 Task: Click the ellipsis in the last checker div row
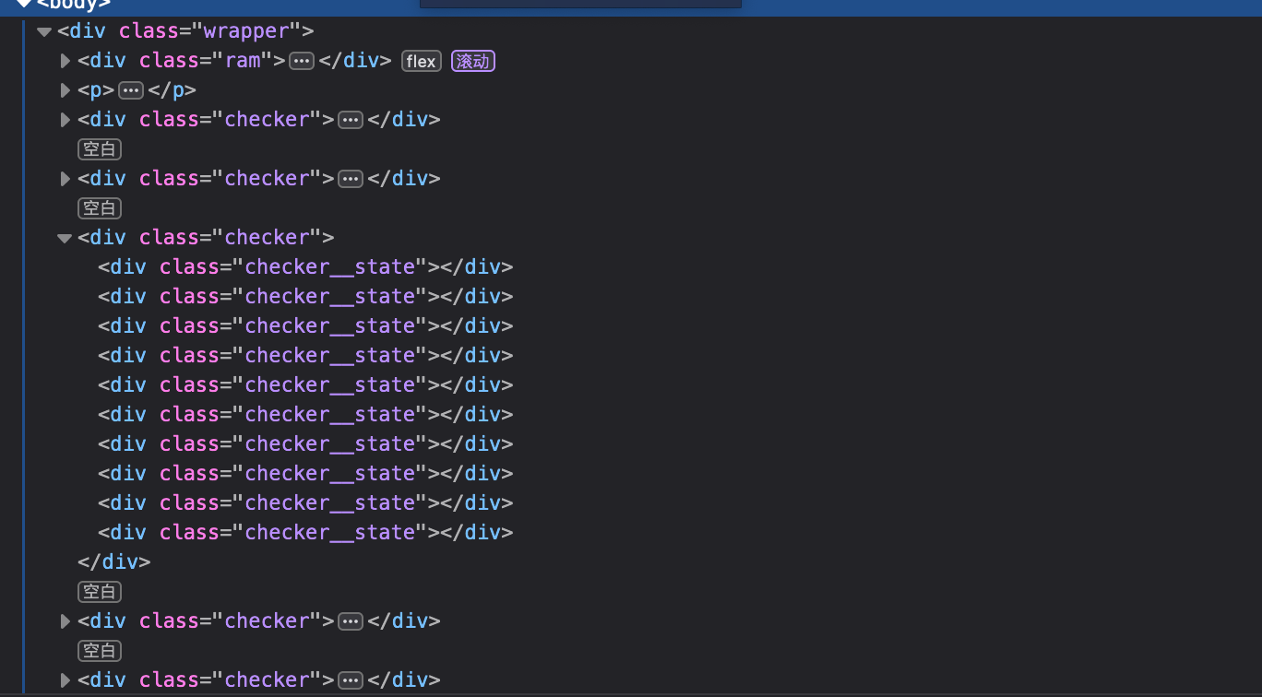pos(351,680)
